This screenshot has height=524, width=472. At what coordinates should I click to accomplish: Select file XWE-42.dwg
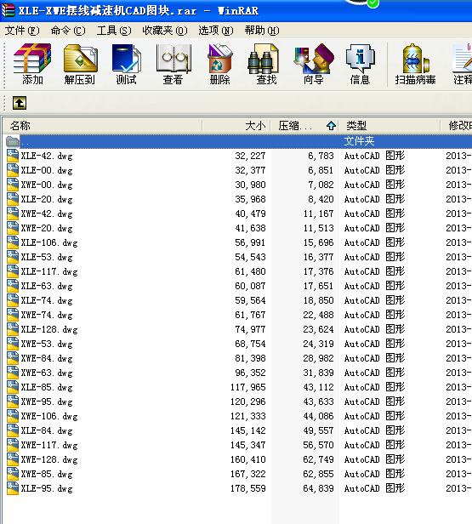pos(47,214)
